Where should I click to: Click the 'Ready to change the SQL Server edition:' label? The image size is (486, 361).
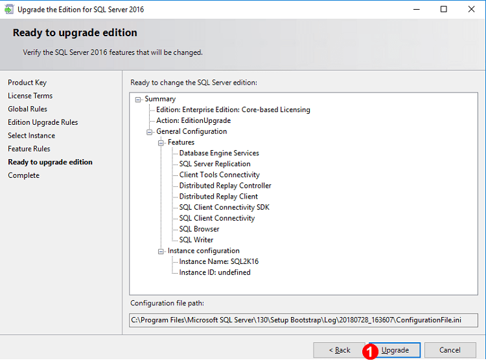coord(194,83)
